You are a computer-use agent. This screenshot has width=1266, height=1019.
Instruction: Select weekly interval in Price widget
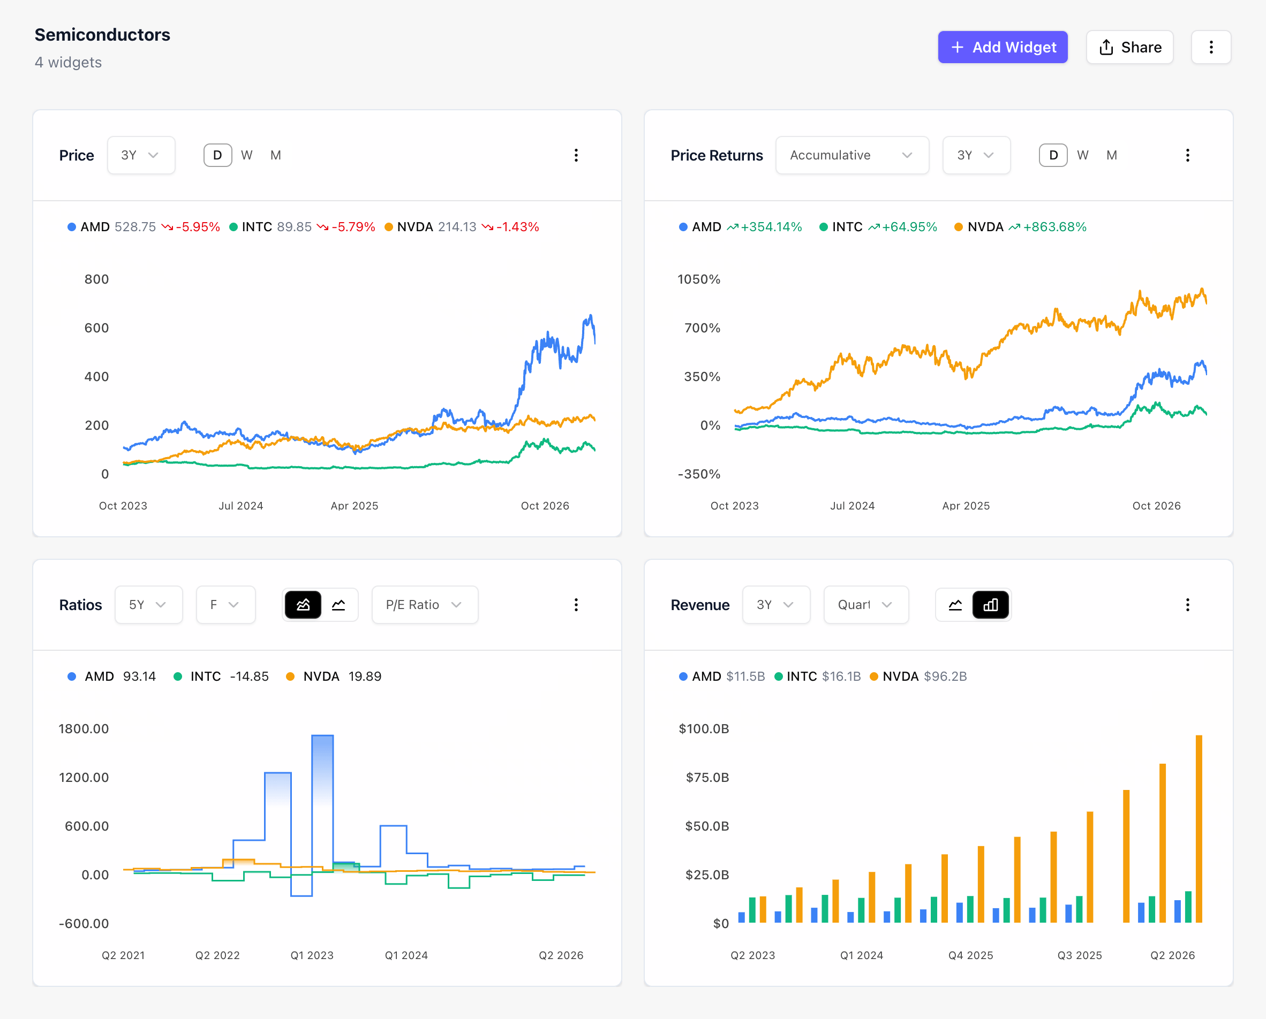point(247,155)
